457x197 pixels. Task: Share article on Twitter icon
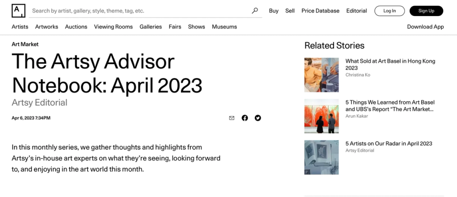pyautogui.click(x=258, y=118)
